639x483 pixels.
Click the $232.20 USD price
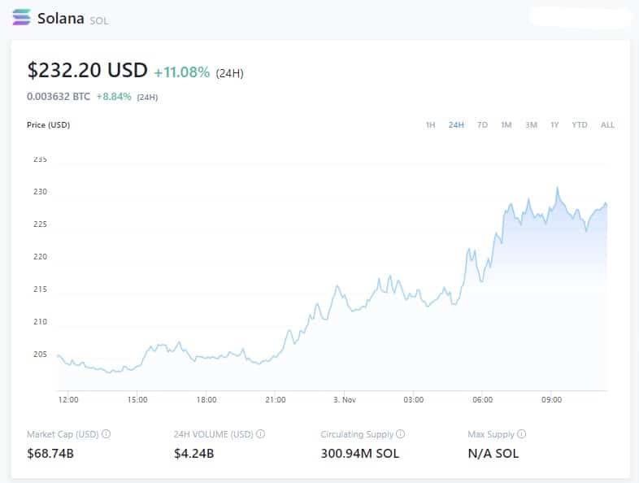click(87, 70)
